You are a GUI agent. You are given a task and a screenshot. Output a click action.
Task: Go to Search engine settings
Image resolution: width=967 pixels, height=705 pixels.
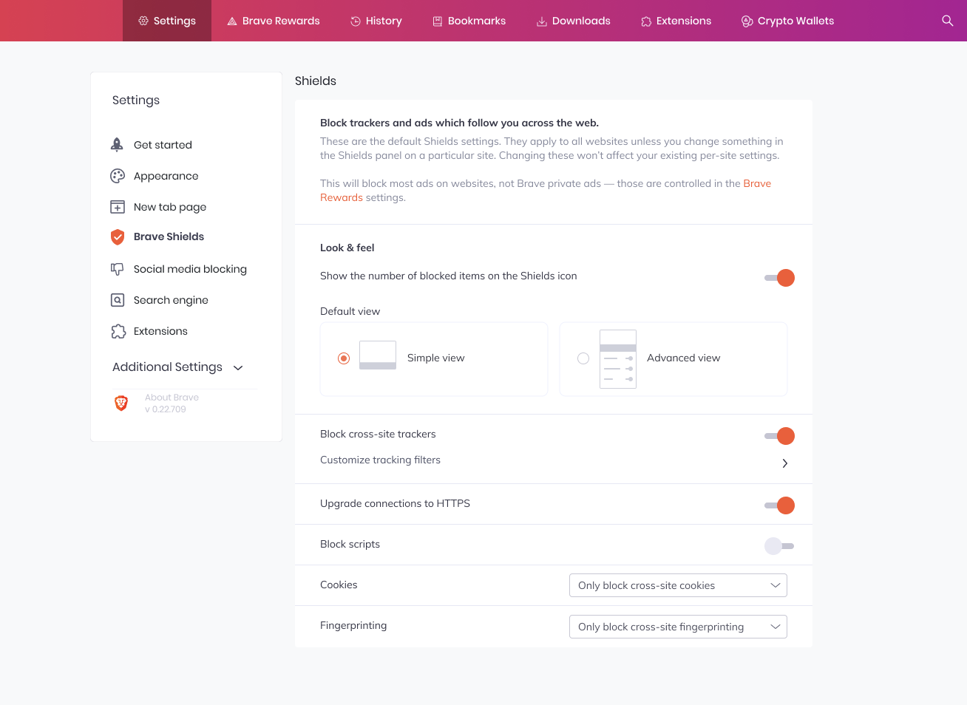(x=171, y=300)
